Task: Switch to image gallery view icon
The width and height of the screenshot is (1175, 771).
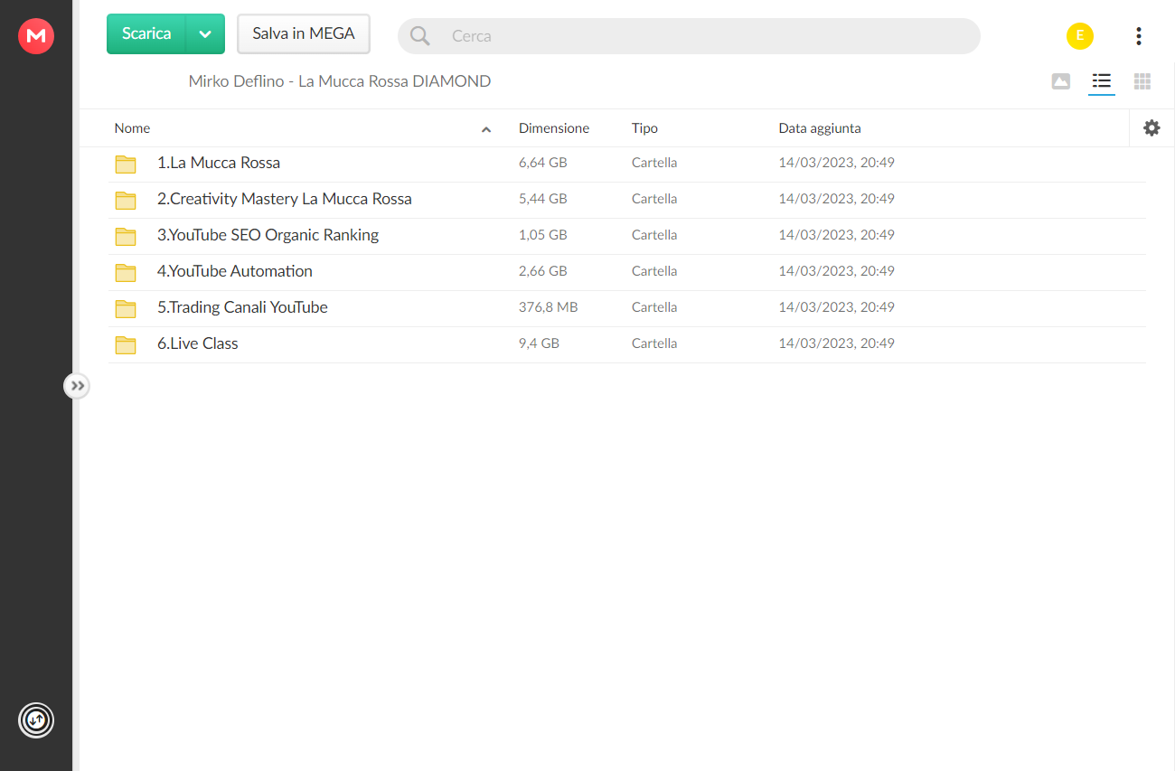Action: pyautogui.click(x=1061, y=81)
